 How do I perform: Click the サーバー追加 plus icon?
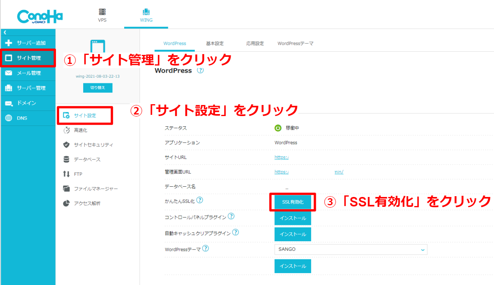(9, 43)
